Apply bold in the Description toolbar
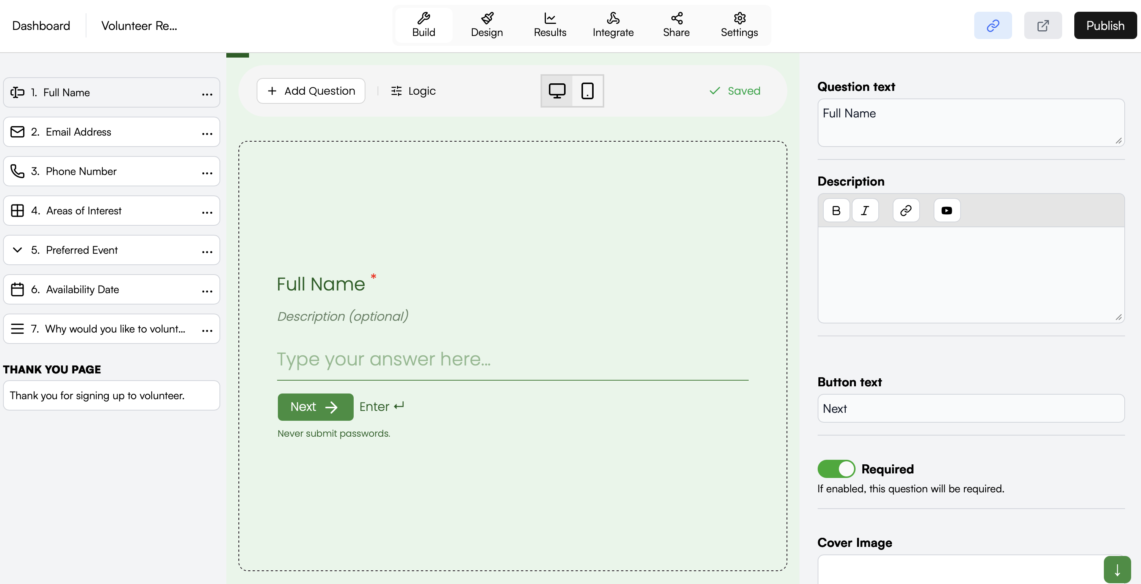1141x584 pixels. click(836, 210)
